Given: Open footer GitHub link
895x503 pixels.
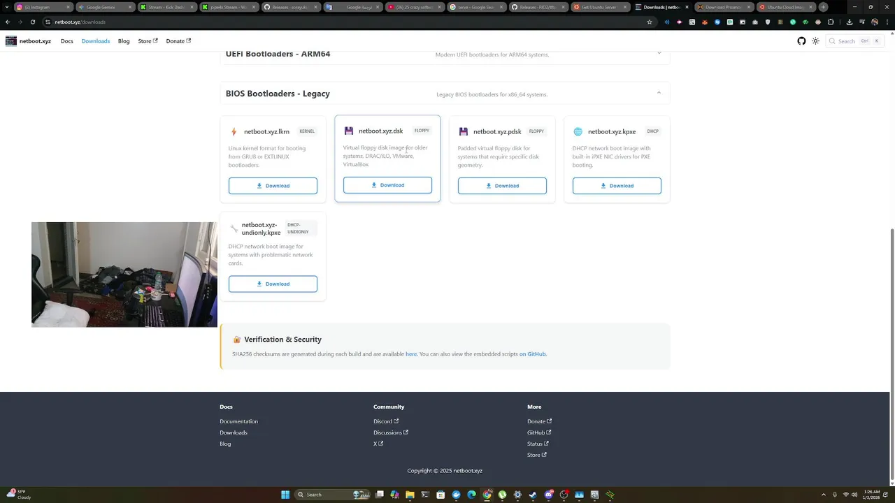Looking at the screenshot, I should coord(539,432).
